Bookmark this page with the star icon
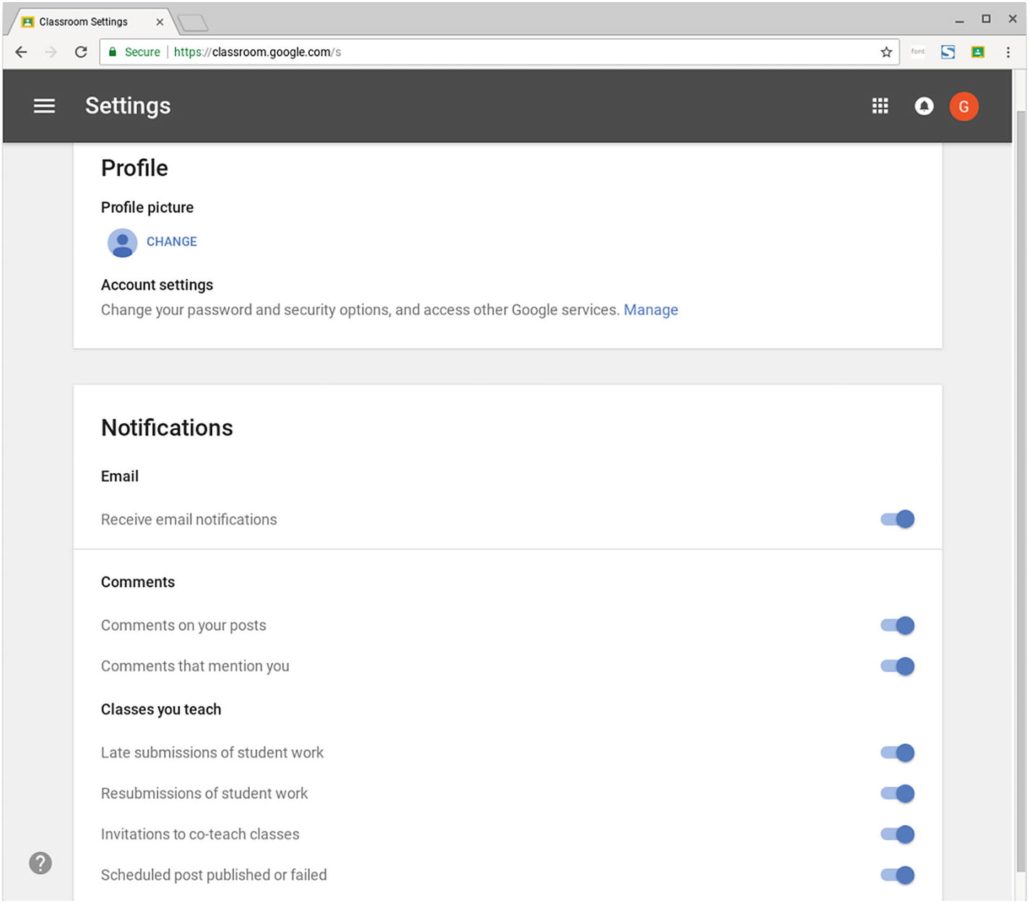The image size is (1029, 903). point(886,52)
